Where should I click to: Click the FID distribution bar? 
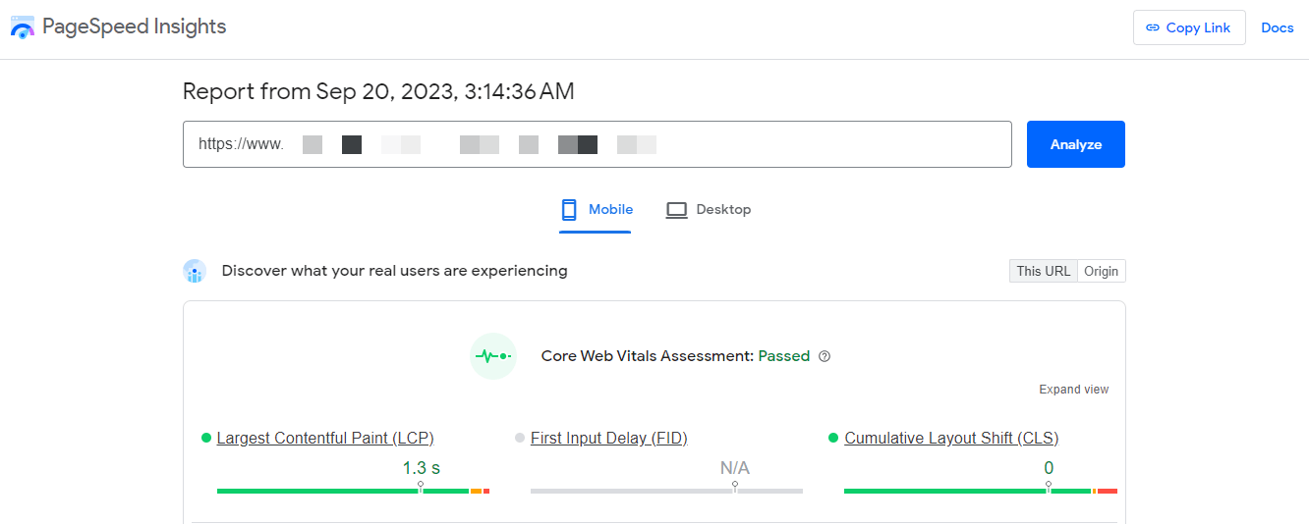(x=666, y=491)
